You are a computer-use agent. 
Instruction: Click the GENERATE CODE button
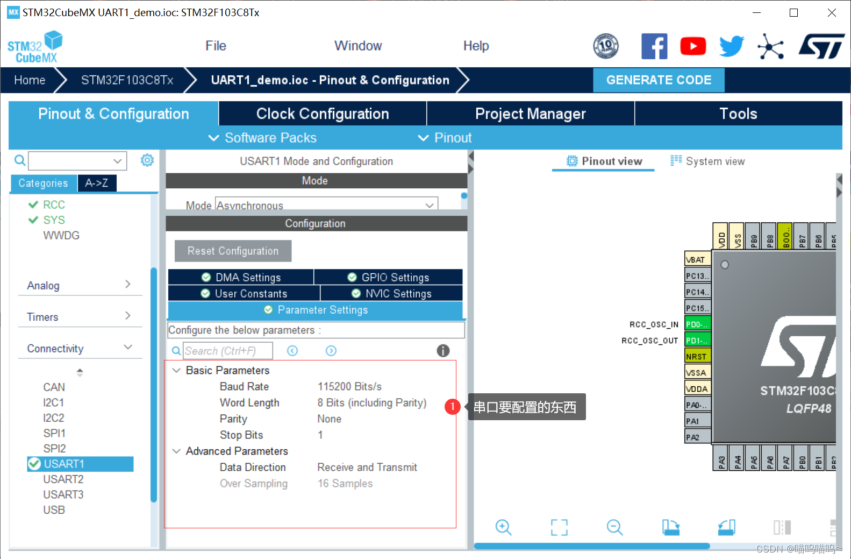click(659, 80)
